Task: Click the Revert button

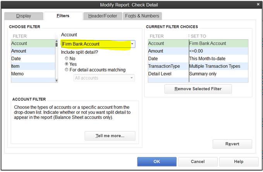Action: pos(232,144)
